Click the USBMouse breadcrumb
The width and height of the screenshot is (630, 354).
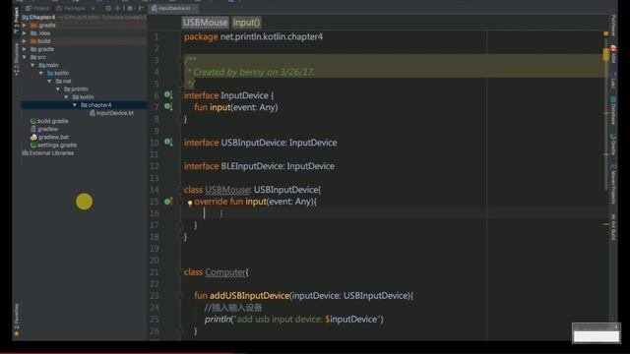(x=206, y=23)
